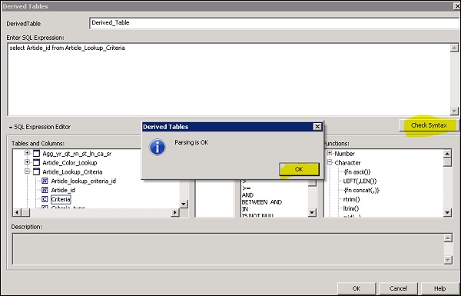Screen dimensions: 461x296
Task: Click the Agg_yr_qt_rn_st_ln_ca_sr table icon
Action: pos(36,153)
